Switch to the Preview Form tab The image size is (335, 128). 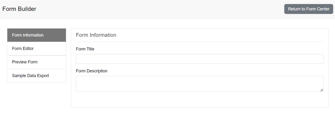coord(37,62)
